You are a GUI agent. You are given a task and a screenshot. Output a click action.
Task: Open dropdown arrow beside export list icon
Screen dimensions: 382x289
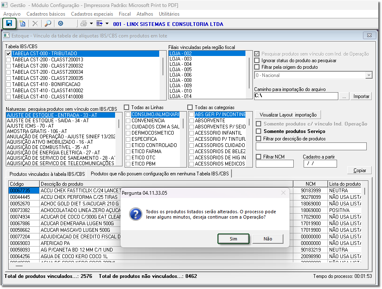pos(107,24)
